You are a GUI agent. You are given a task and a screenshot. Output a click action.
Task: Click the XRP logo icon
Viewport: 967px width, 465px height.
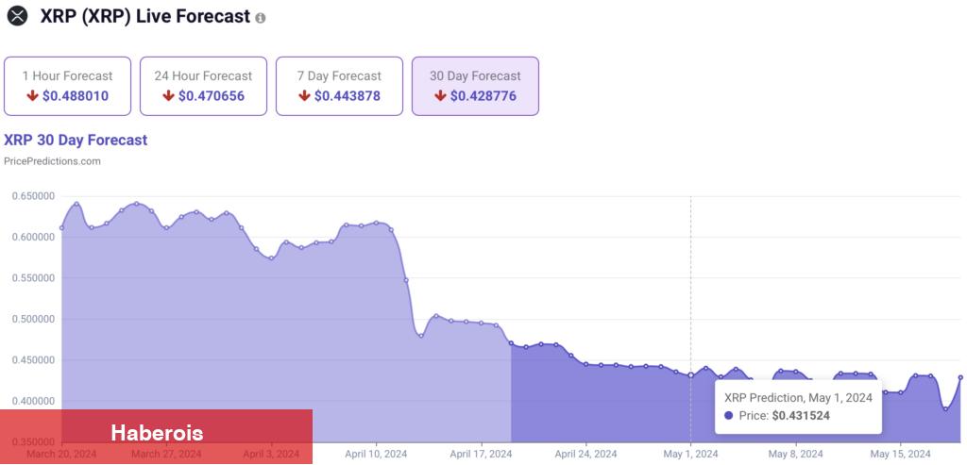tap(17, 16)
